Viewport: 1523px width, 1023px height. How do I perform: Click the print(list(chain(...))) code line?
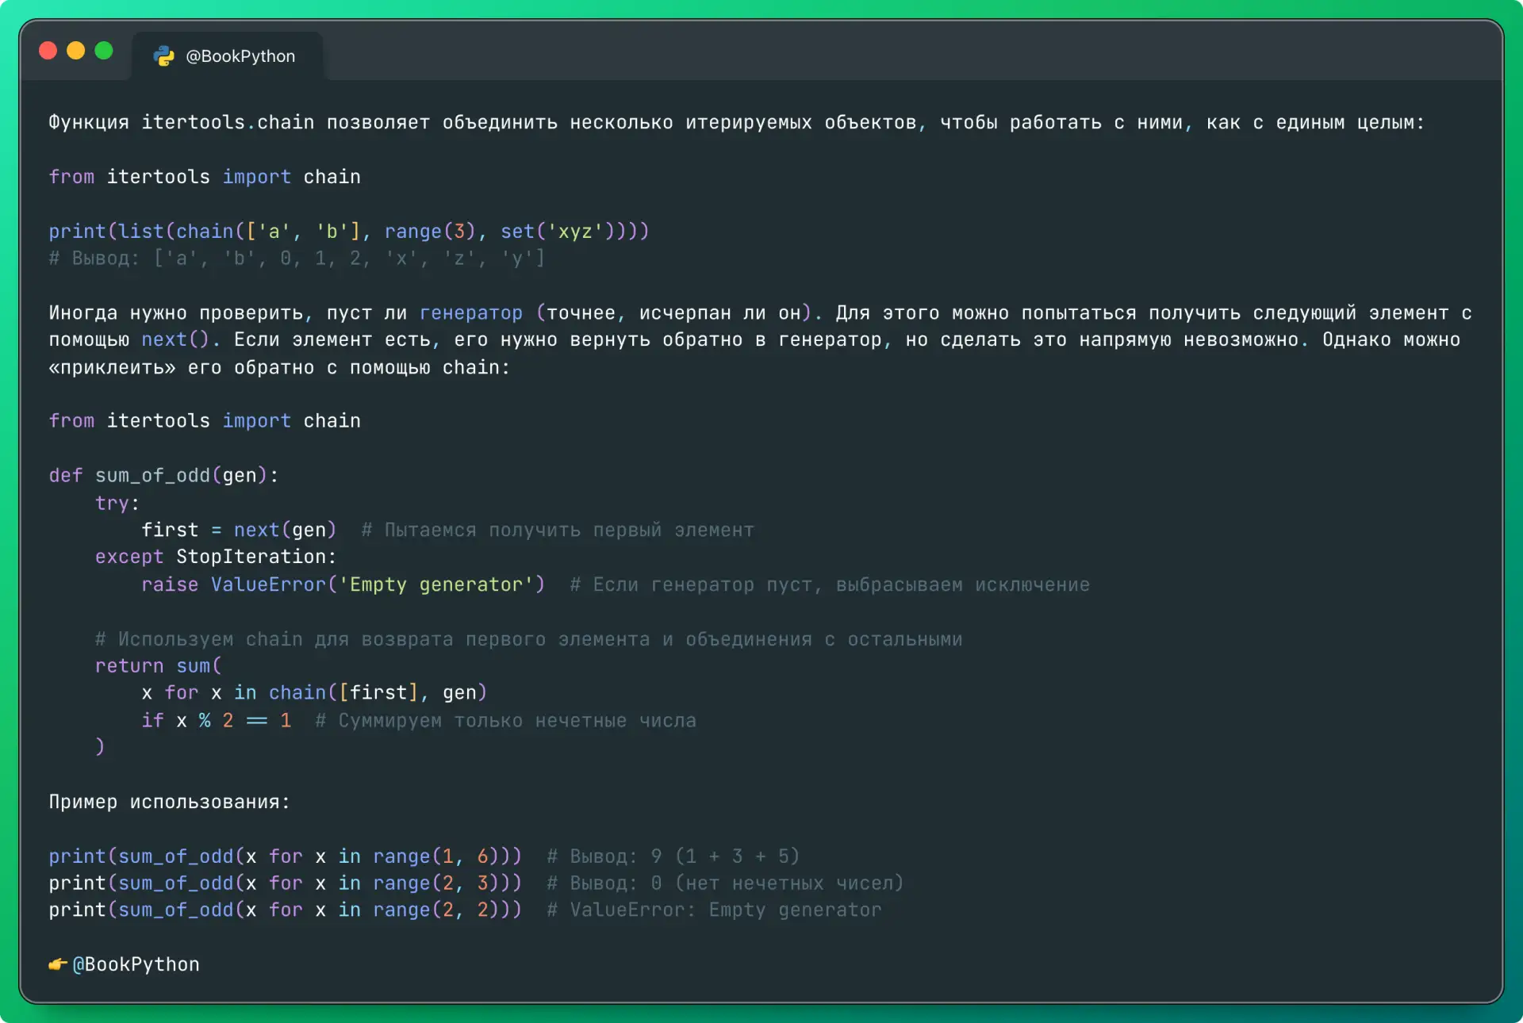pos(349,232)
